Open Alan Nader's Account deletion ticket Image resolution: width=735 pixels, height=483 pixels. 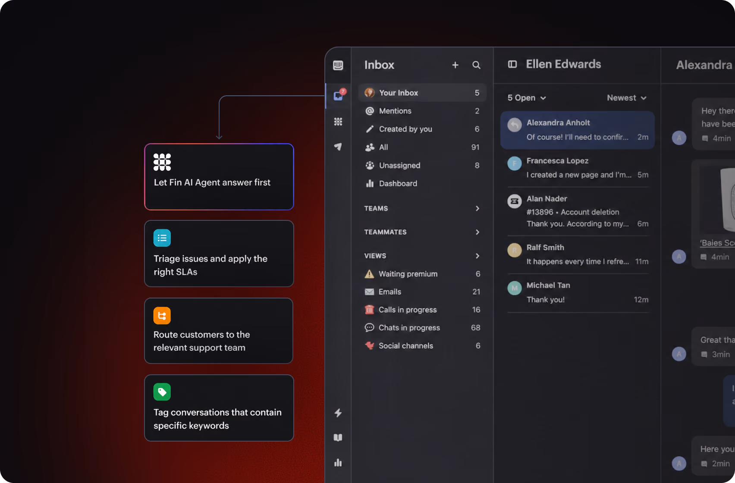tap(578, 211)
